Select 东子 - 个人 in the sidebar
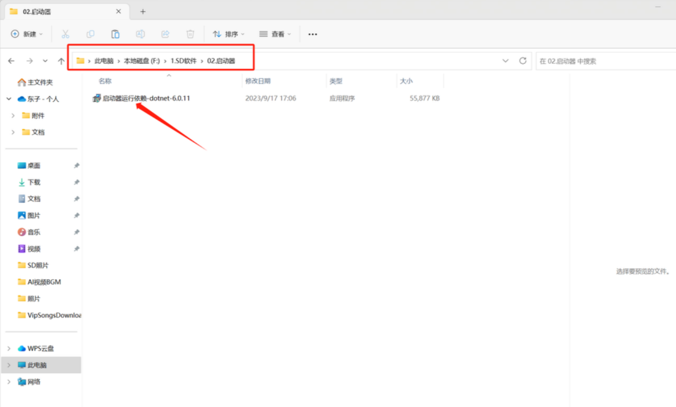Screen dimensions: 676x407 point(43,99)
